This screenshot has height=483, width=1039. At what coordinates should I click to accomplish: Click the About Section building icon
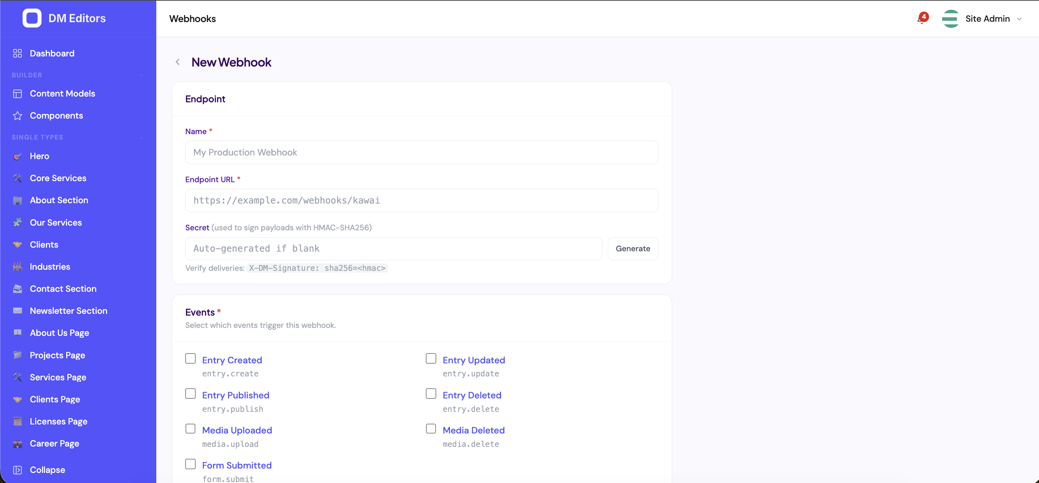(x=17, y=200)
